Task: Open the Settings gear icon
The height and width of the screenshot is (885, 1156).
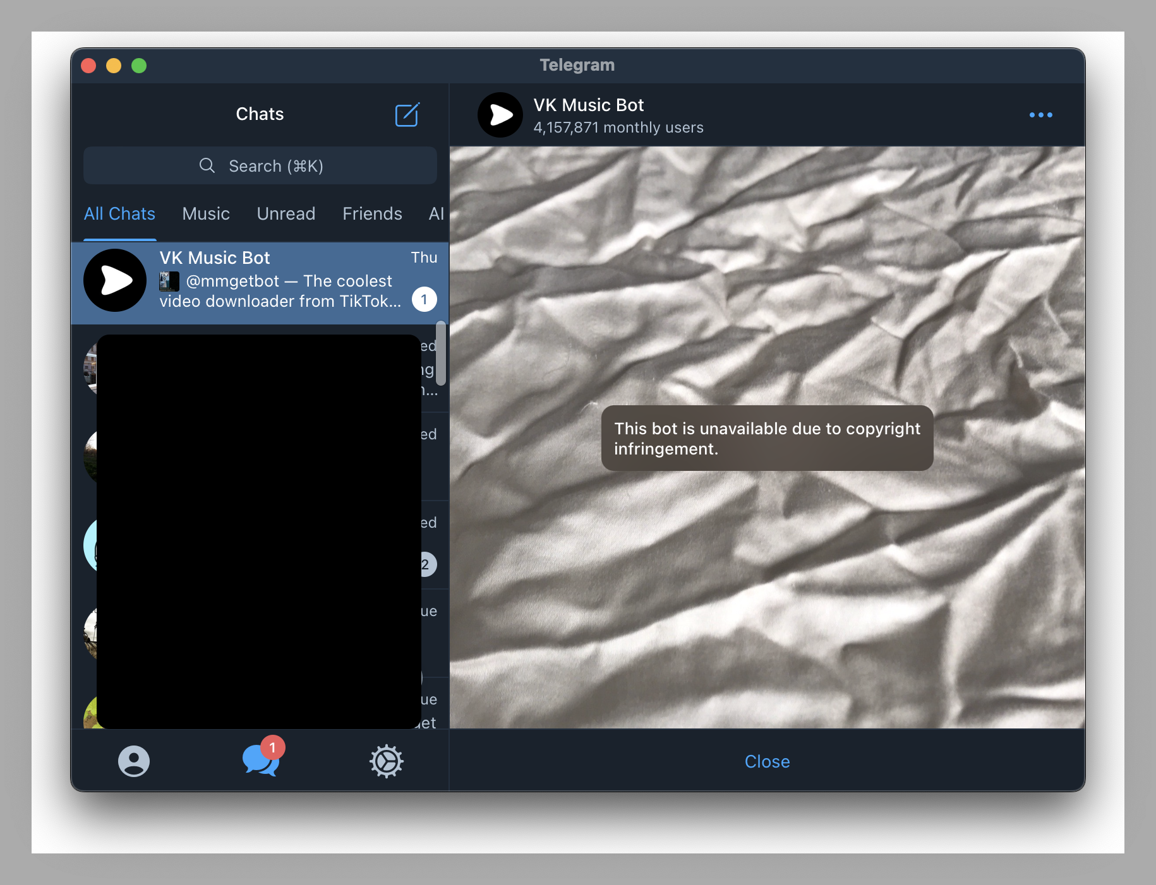Action: [386, 761]
